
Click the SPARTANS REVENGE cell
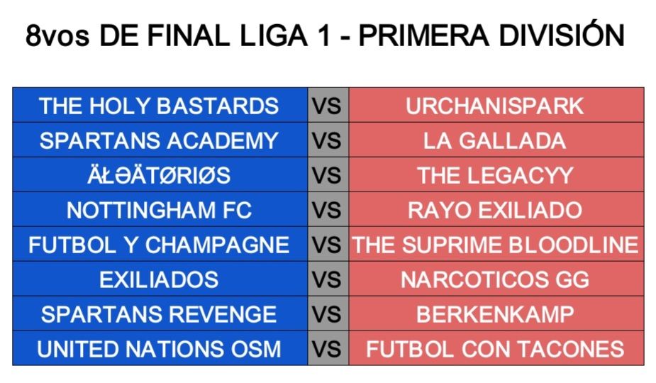coord(160,313)
